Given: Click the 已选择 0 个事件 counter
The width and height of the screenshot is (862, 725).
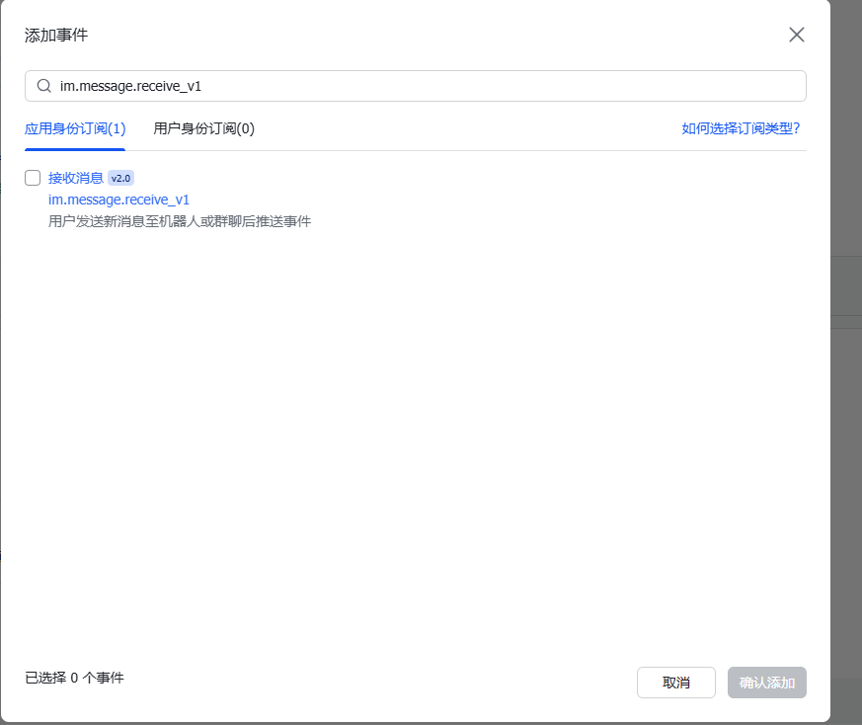Looking at the screenshot, I should click(74, 678).
